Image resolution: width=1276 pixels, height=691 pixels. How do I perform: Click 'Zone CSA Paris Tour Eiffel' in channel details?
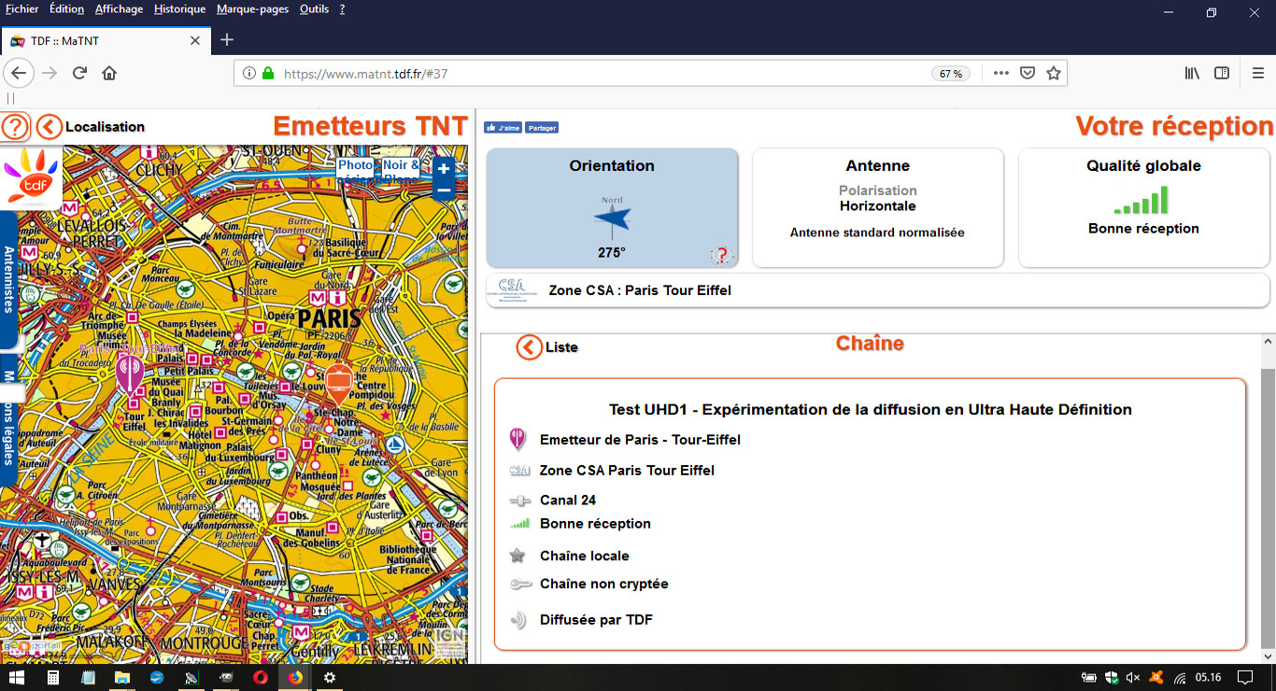627,470
